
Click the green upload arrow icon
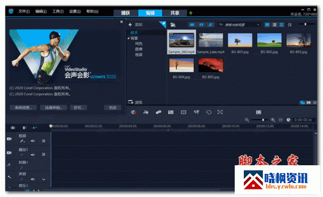coord(191,13)
